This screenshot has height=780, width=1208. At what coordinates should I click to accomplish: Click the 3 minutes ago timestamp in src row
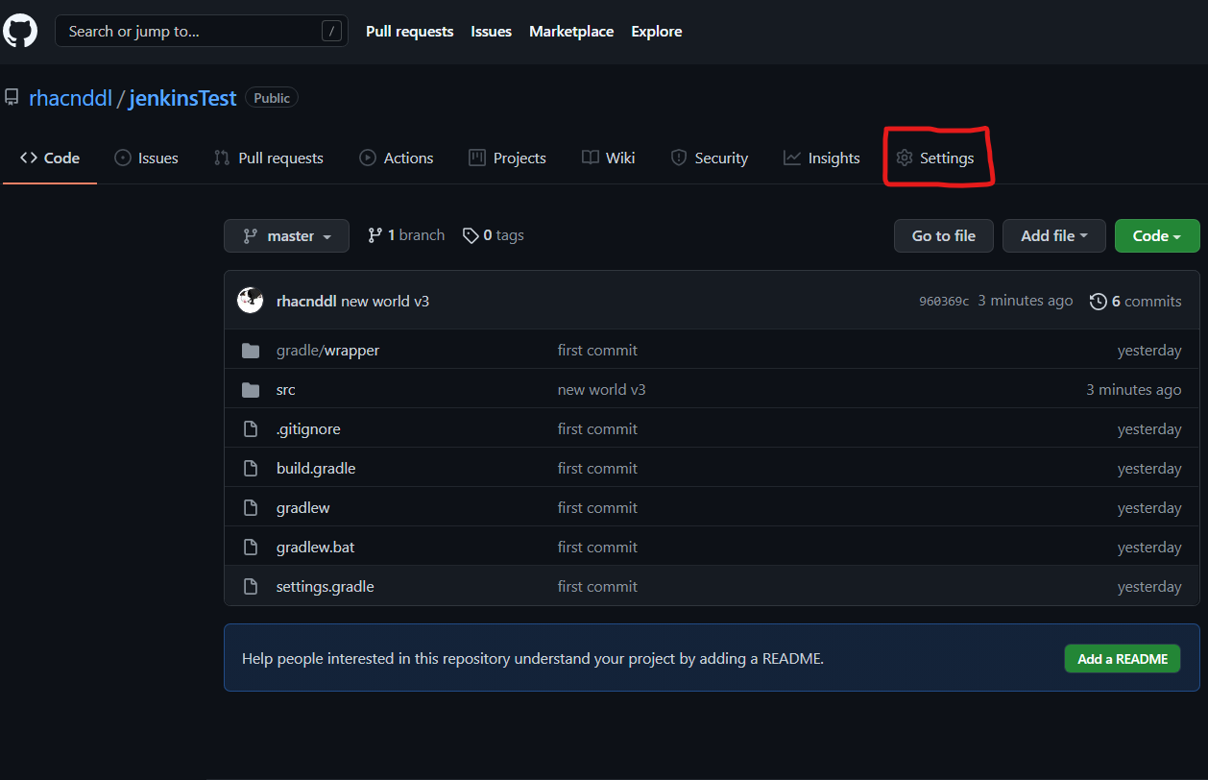tap(1134, 390)
